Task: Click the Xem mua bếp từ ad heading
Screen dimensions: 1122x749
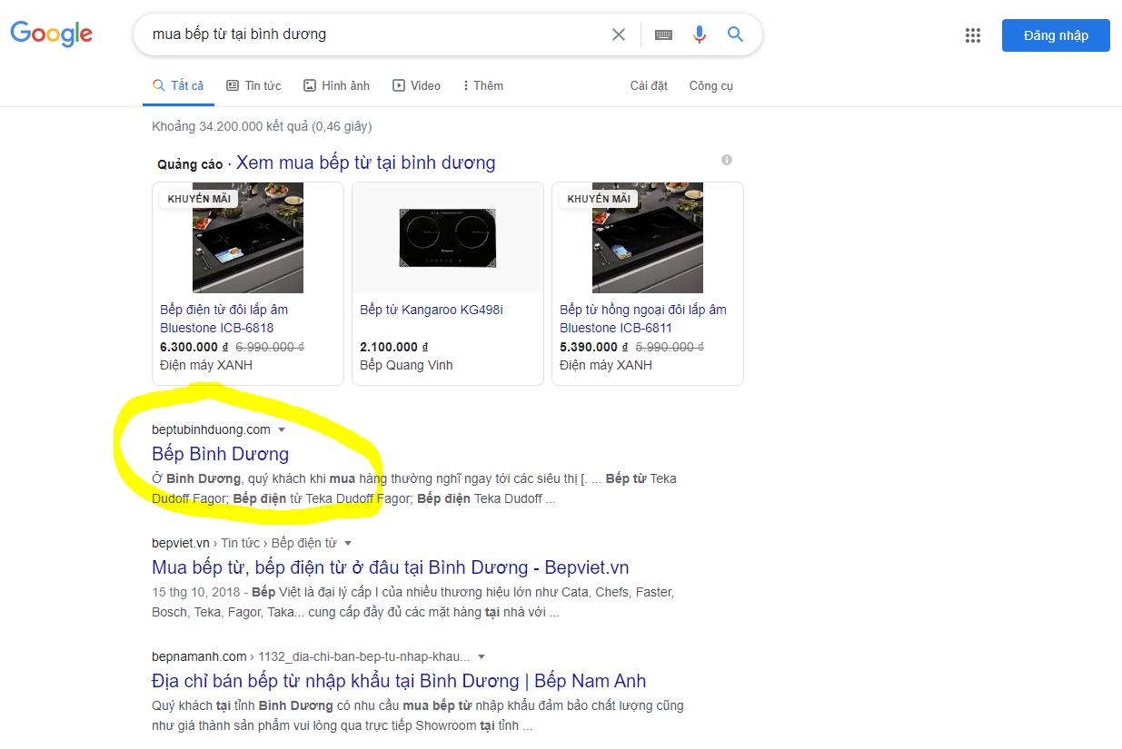Action: tap(366, 163)
